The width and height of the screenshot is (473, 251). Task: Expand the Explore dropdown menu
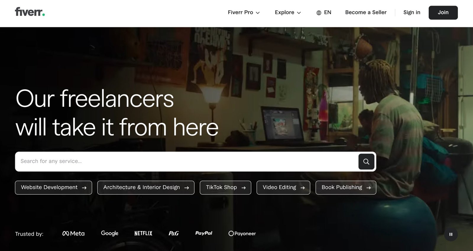[x=288, y=12]
